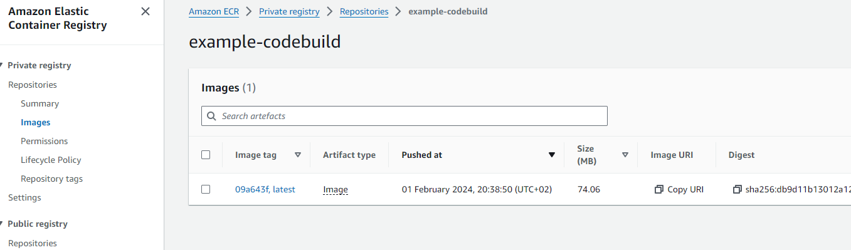The height and width of the screenshot is (250, 851).
Task: Collapse the Public registry section
Action: pos(2,224)
